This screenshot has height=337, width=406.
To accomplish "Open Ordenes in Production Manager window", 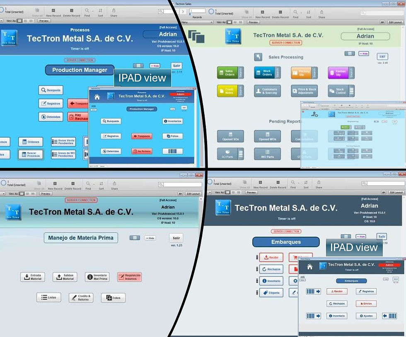I will [31, 142].
